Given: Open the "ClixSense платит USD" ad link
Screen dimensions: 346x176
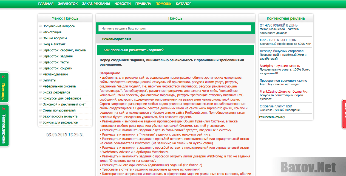Looking at the screenshot, I should click(276, 106).
